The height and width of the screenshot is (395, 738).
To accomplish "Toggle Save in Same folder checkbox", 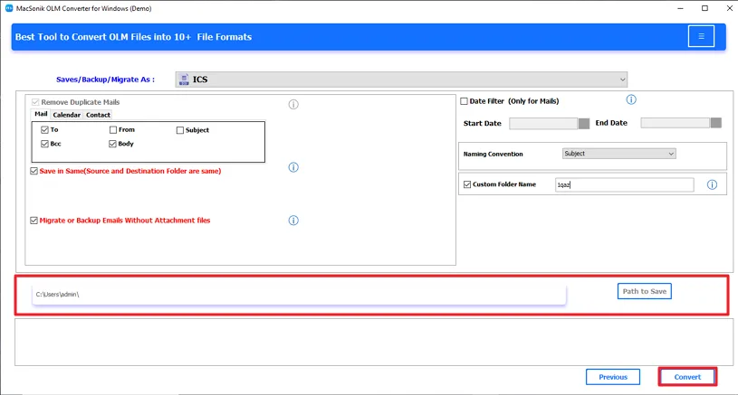I will [x=34, y=171].
